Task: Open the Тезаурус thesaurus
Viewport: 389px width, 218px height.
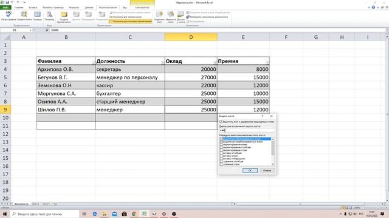Action: [x=37, y=16]
